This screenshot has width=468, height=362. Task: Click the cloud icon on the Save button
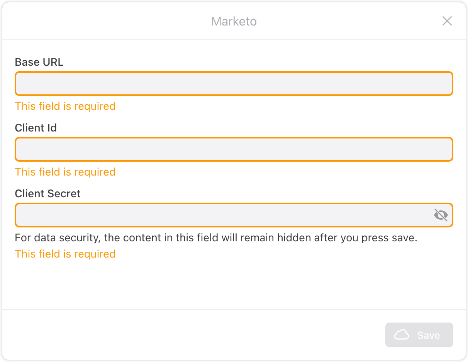coord(402,335)
